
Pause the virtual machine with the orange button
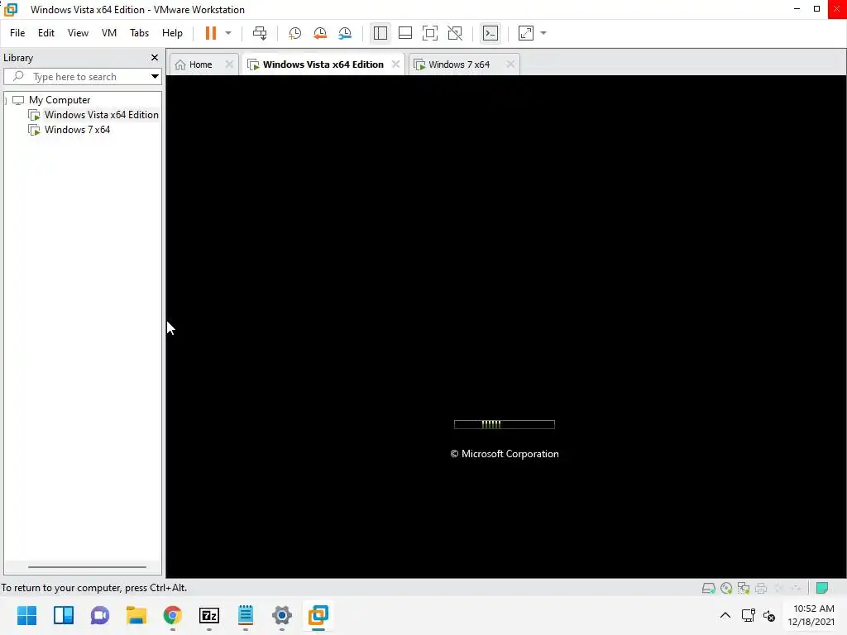click(x=211, y=33)
